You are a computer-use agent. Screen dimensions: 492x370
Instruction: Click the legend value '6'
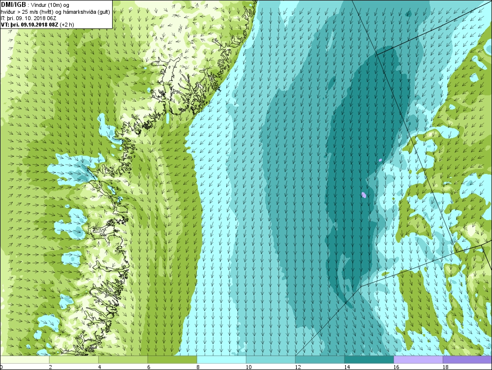coord(149,367)
